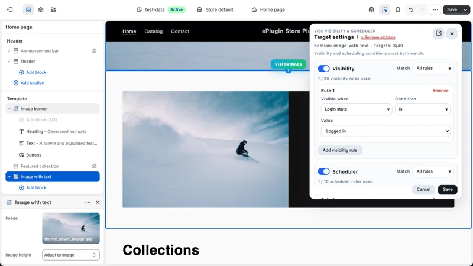Click the Home link in store preview
This screenshot has height=266, width=473.
[129, 31]
